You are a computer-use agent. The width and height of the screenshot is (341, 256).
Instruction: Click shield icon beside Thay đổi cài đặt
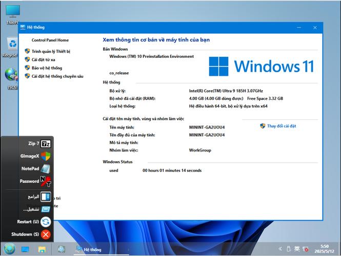pos(263,126)
